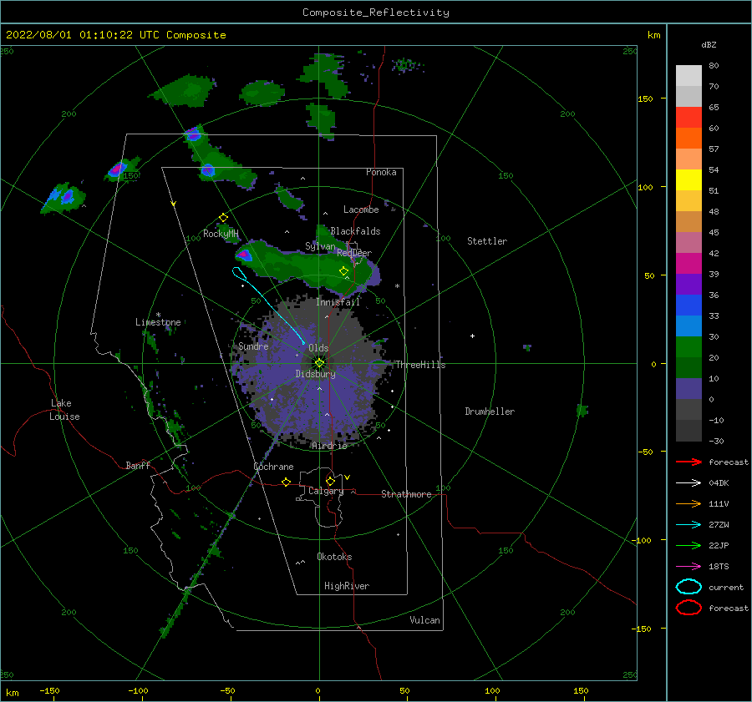Pick the red 60-65 dBZ swatch
This screenshot has width=752, height=702.
pyautogui.click(x=688, y=118)
